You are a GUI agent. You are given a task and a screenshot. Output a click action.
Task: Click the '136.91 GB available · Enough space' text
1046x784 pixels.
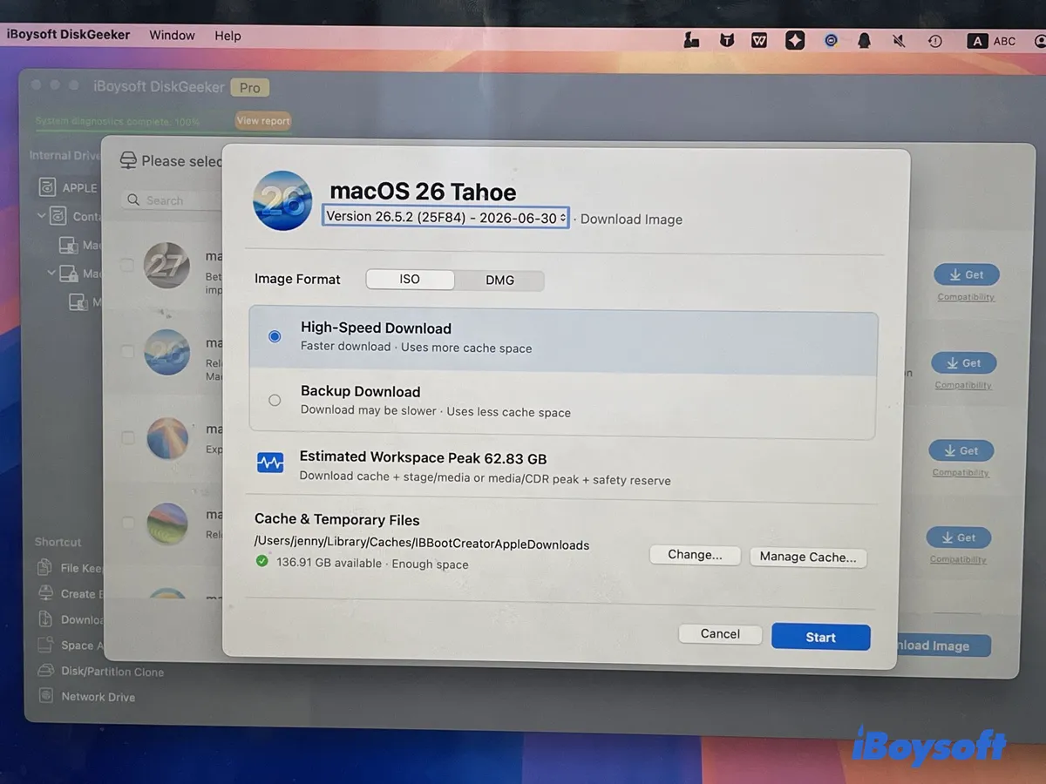point(372,564)
